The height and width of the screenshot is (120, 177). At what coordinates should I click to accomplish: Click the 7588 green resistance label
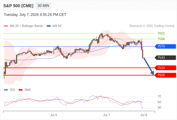pyautogui.click(x=161, y=39)
